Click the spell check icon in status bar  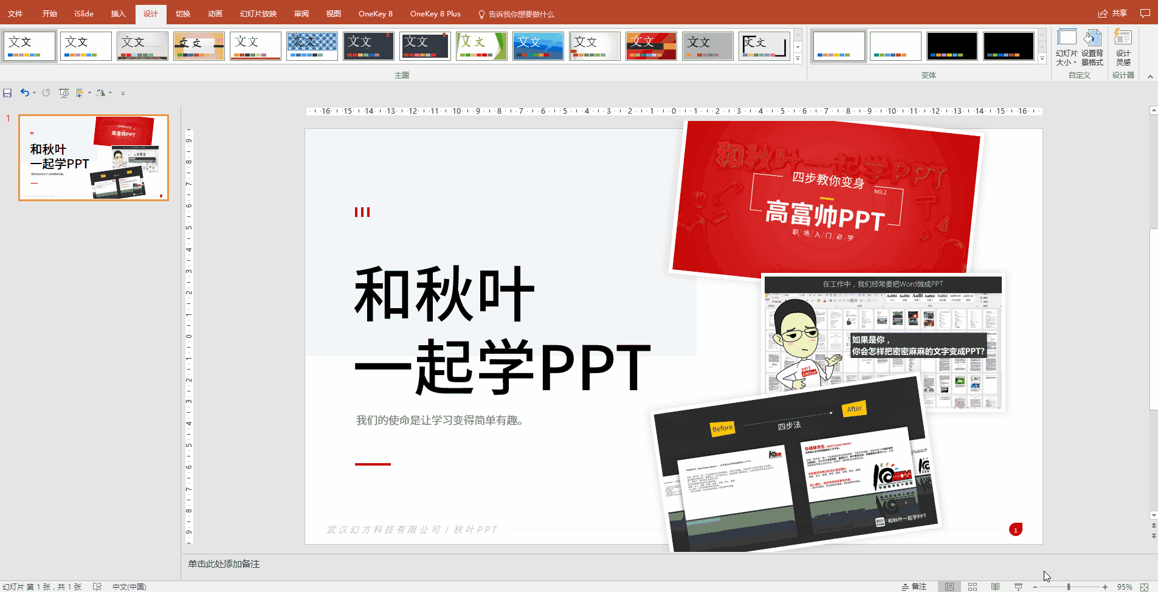pos(97,587)
